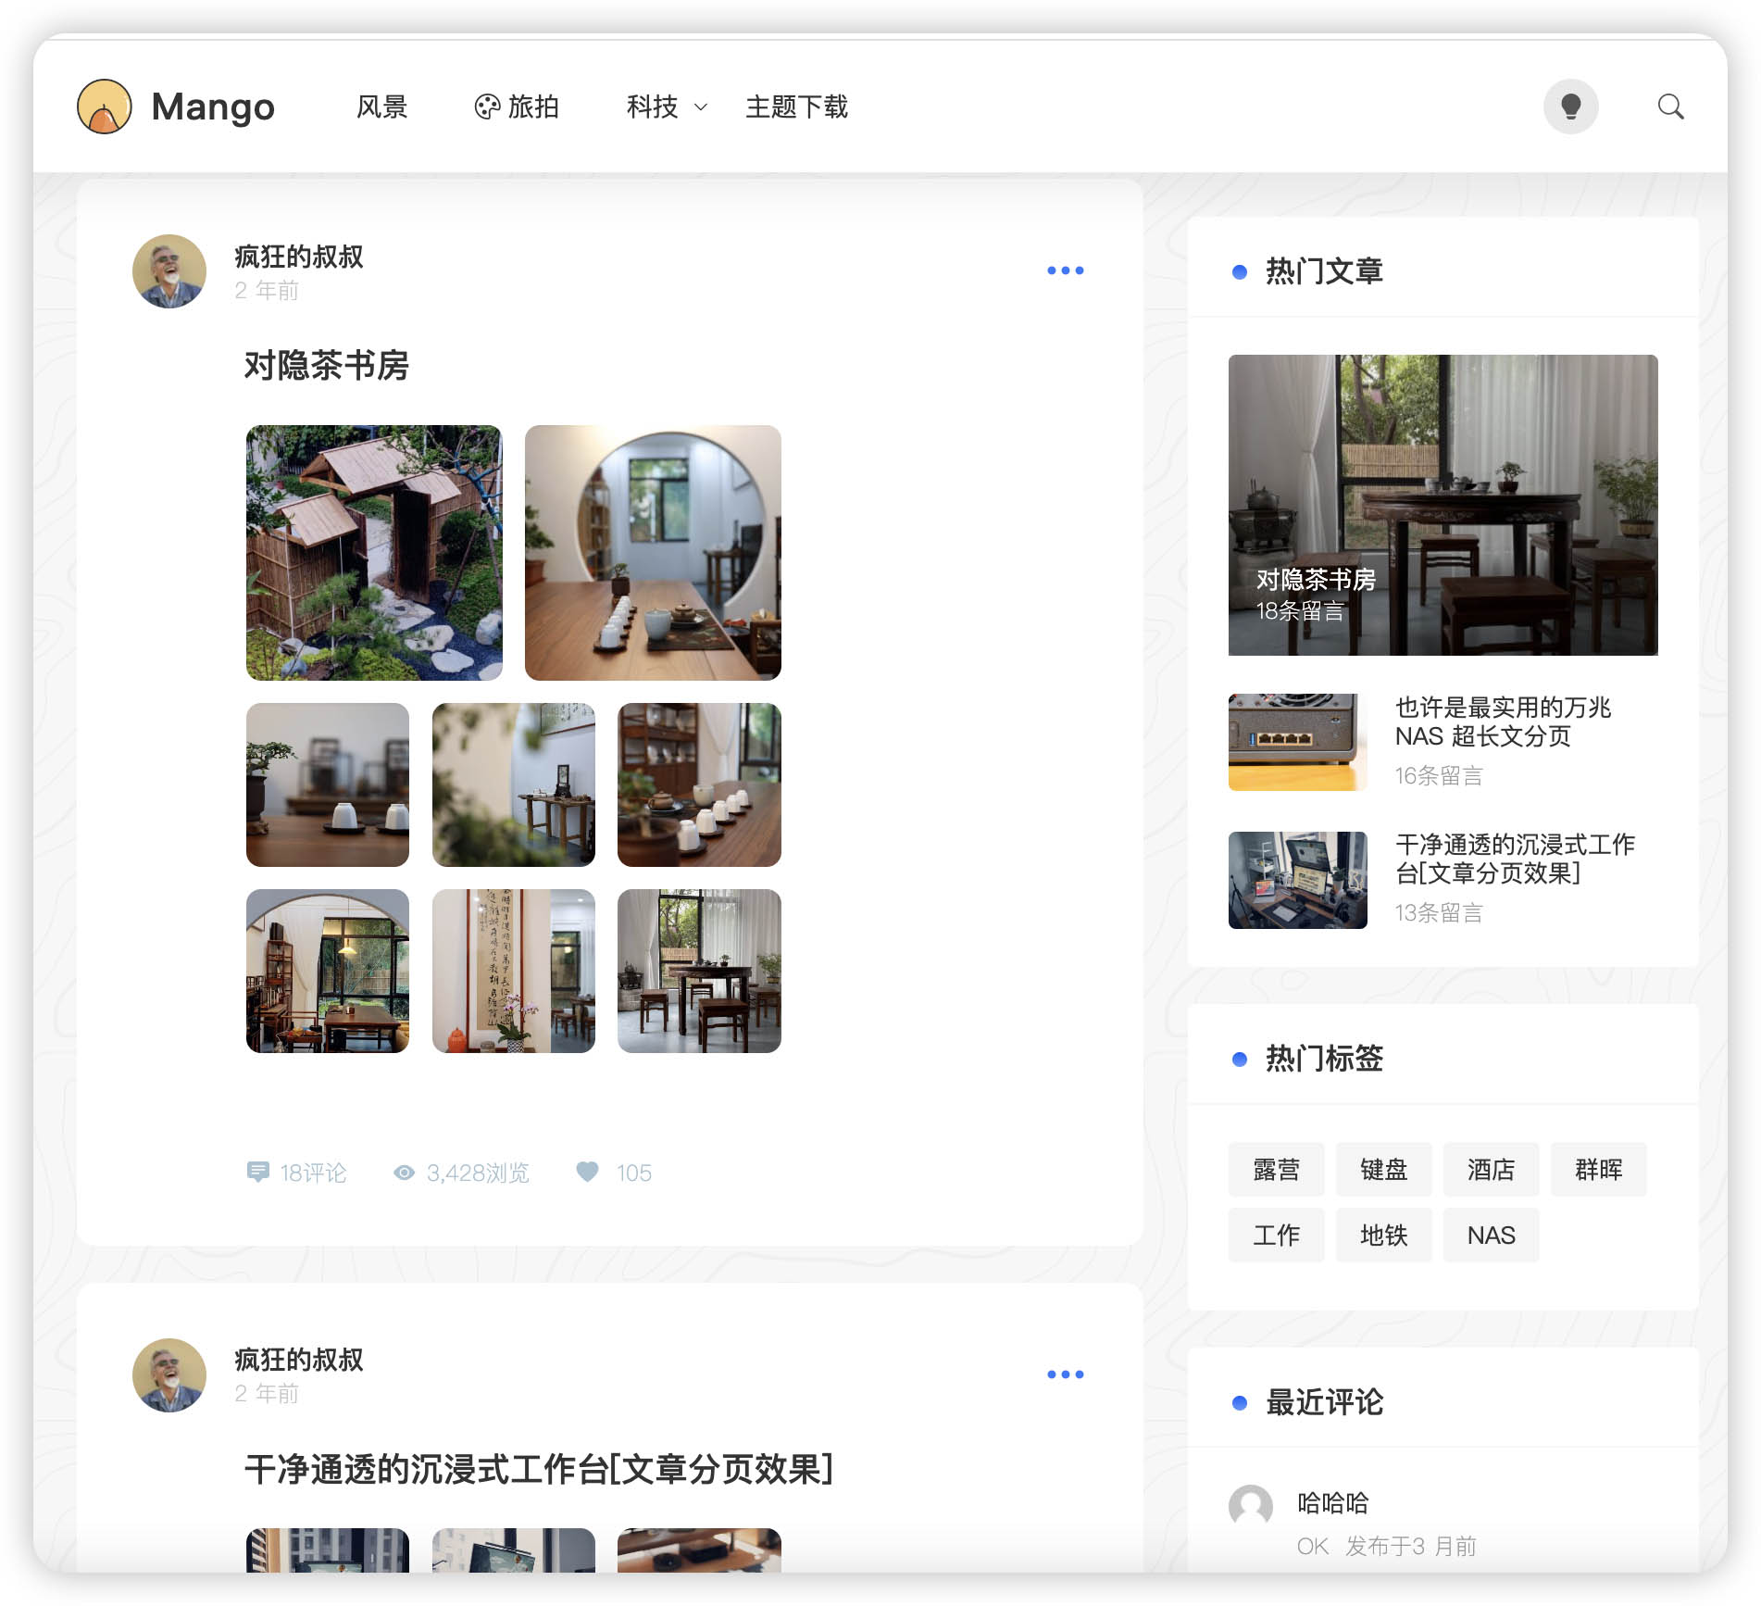Open the NAS article thumbnail

1298,742
